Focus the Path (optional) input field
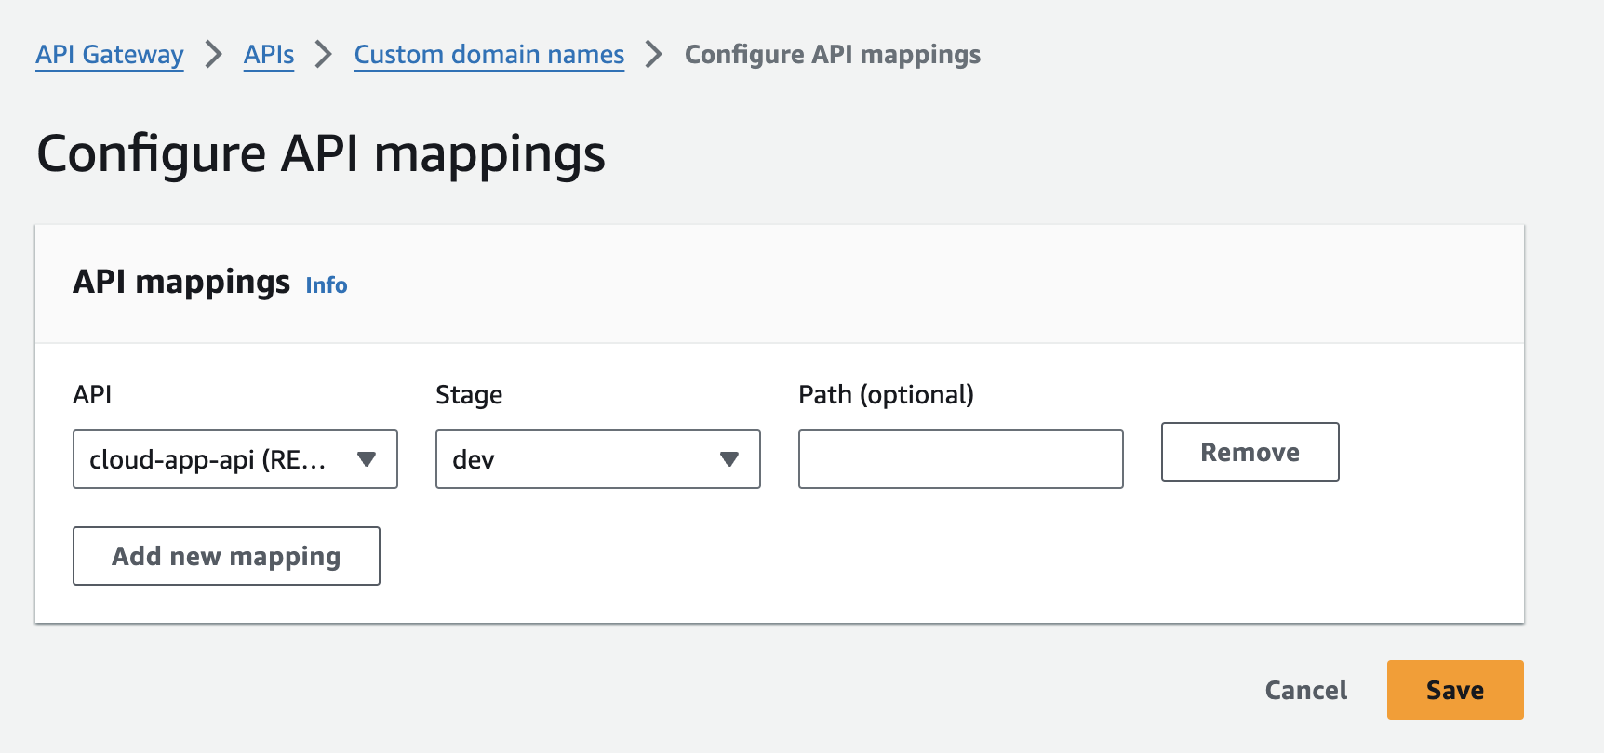Screen dimensions: 1604x753 (961, 459)
